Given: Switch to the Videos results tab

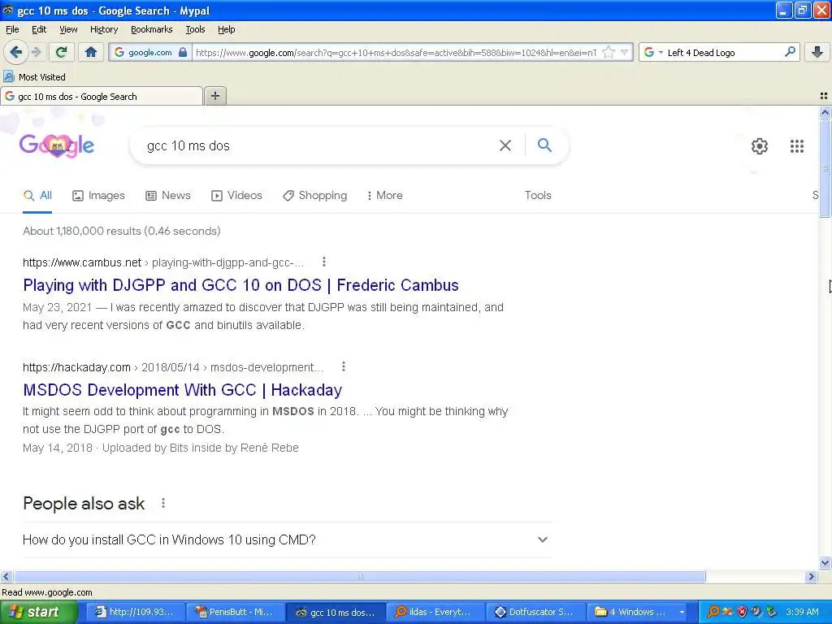Looking at the screenshot, I should coord(236,195).
